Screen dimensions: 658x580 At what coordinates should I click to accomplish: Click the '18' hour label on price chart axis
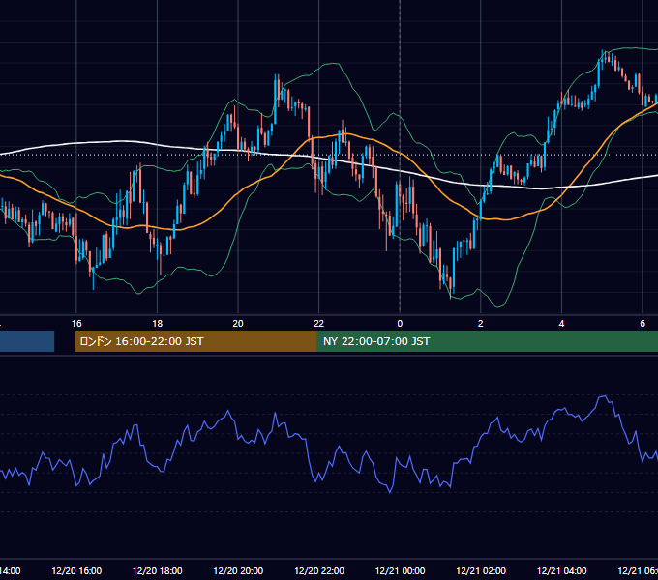click(x=157, y=323)
